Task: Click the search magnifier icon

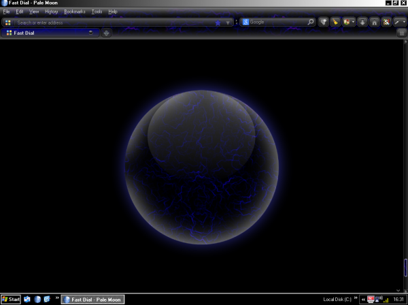Action: click(x=311, y=22)
